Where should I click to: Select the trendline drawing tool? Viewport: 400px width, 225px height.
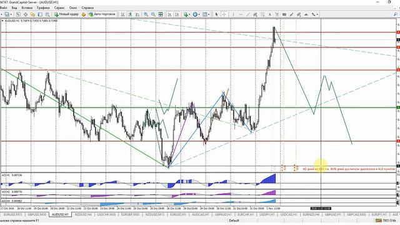pyautogui.click(x=247, y=14)
